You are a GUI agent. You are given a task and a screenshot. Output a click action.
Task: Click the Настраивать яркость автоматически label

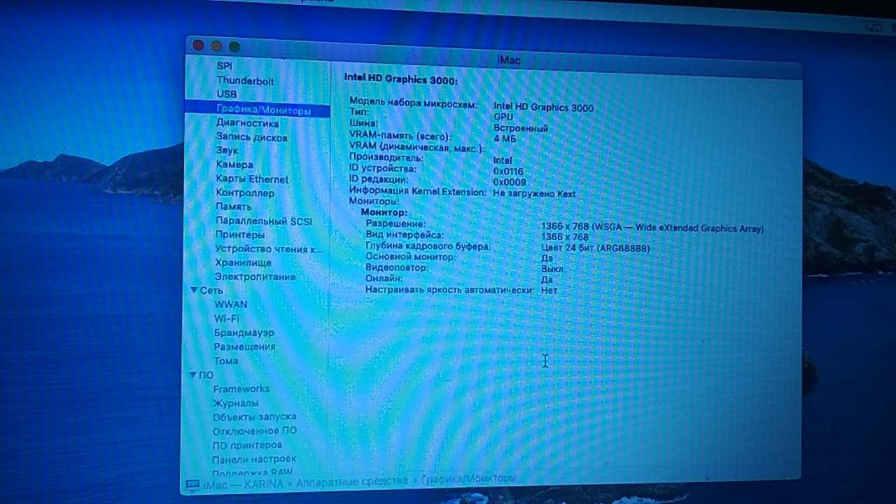point(450,289)
